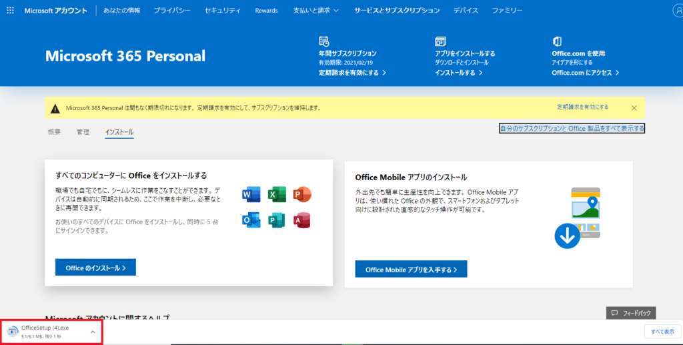Open 自分のサブスクリプションと Office 製品をすべて表示する link
Screen dimensions: 683x345
[572, 129]
